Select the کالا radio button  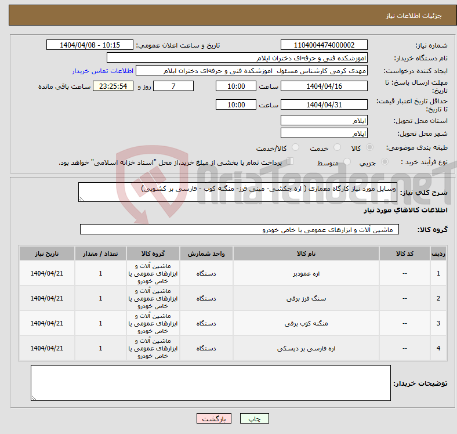[369, 147]
